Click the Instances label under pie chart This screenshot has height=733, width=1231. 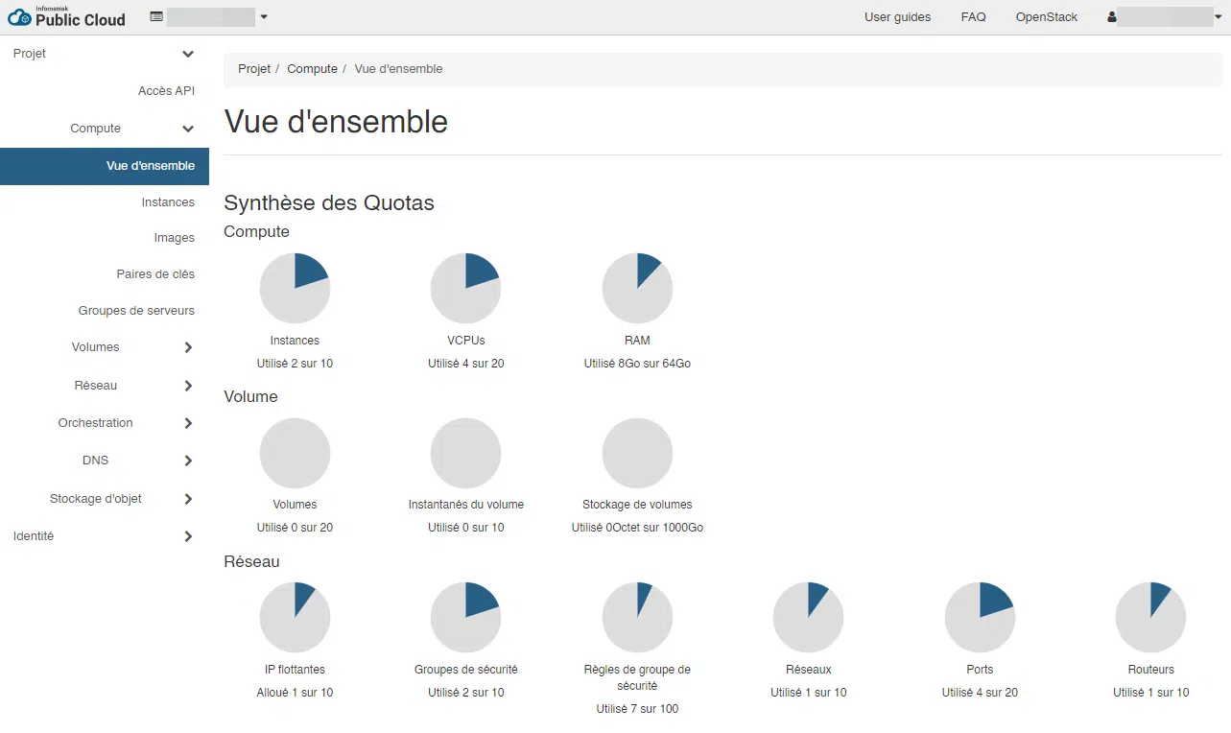tap(295, 341)
